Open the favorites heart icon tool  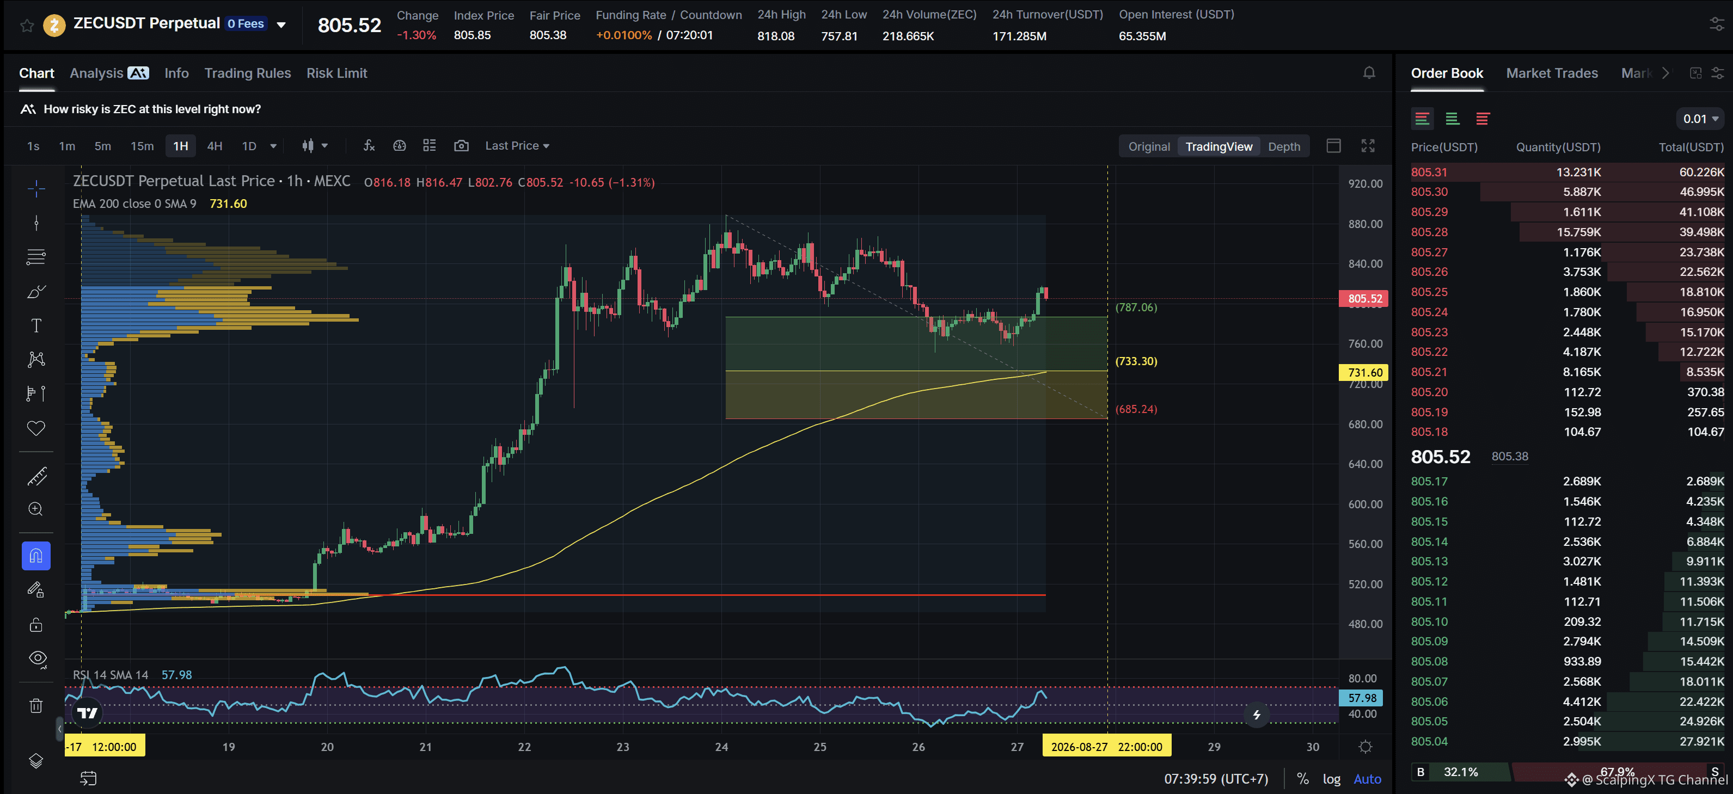[x=36, y=428]
